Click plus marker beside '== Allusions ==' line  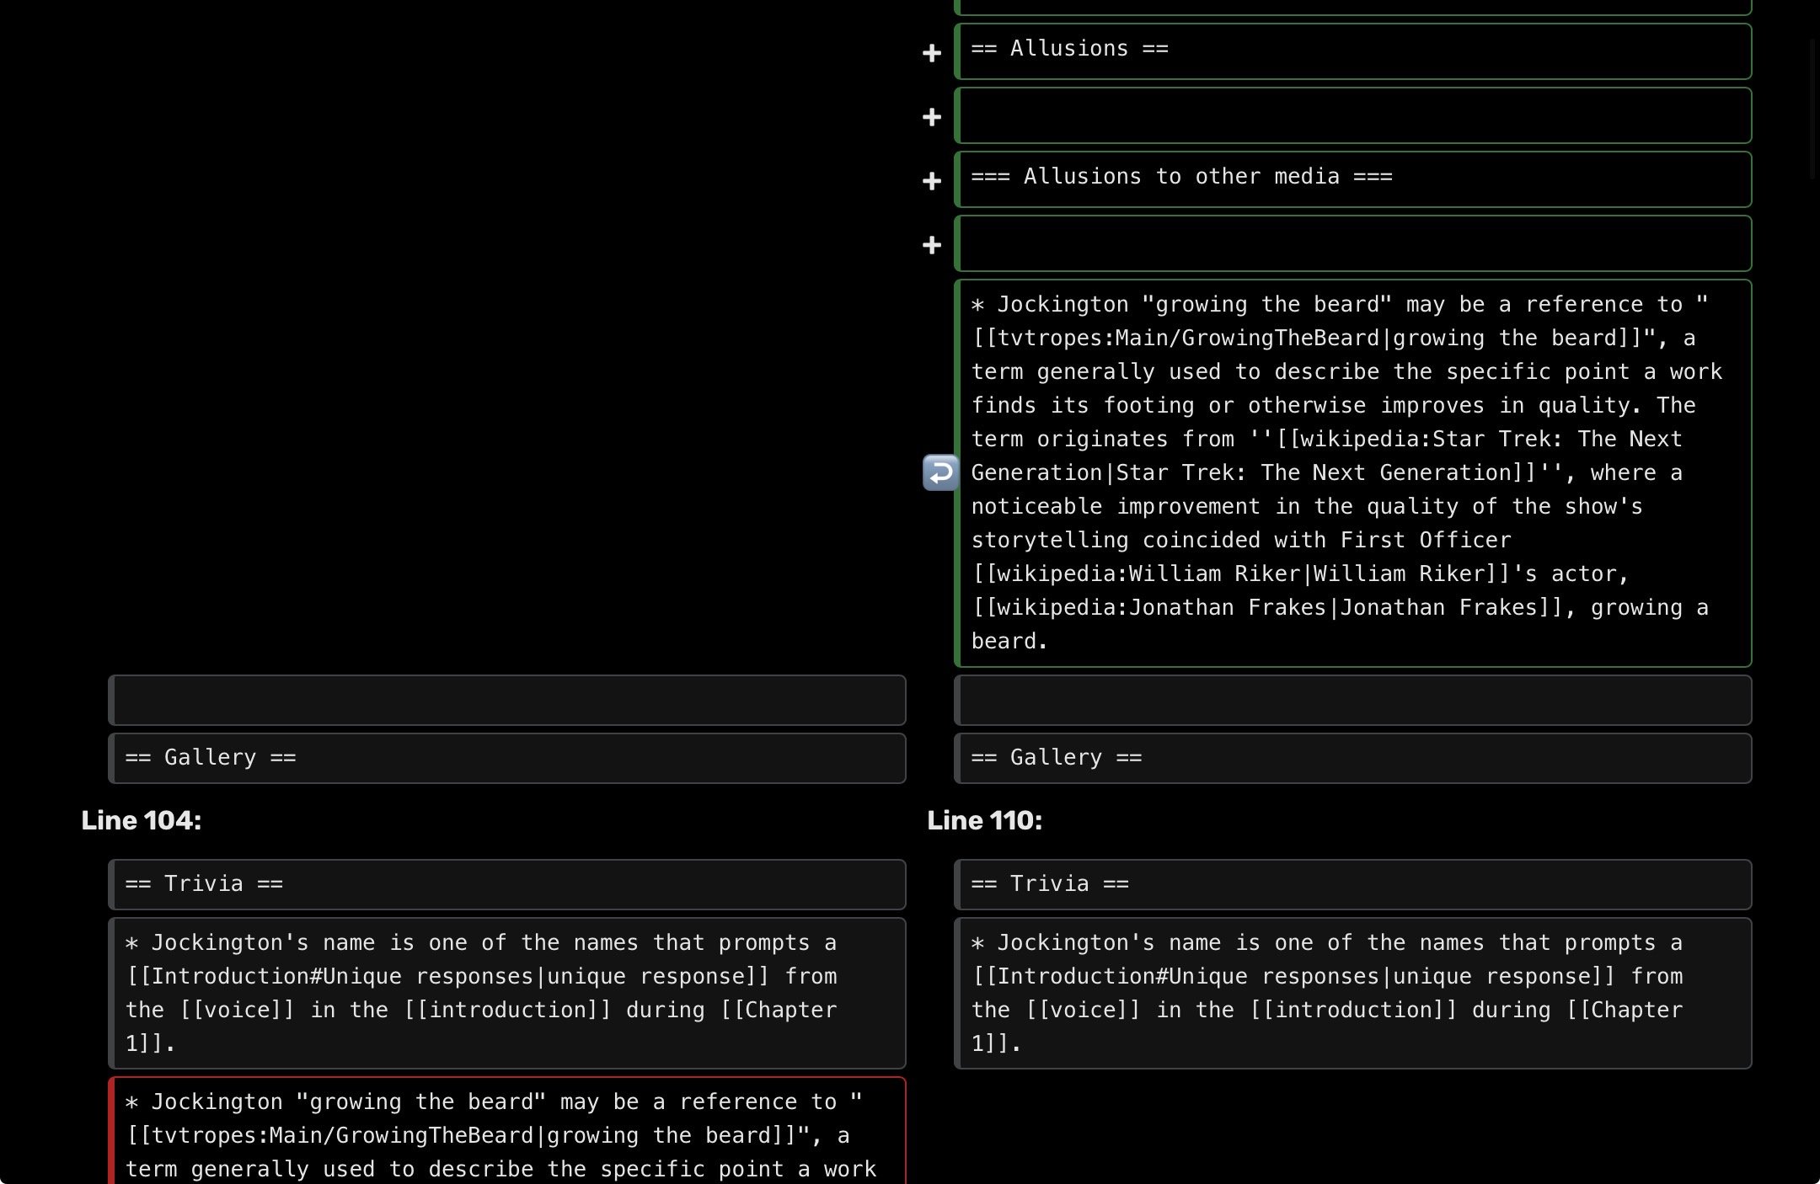[x=931, y=53]
